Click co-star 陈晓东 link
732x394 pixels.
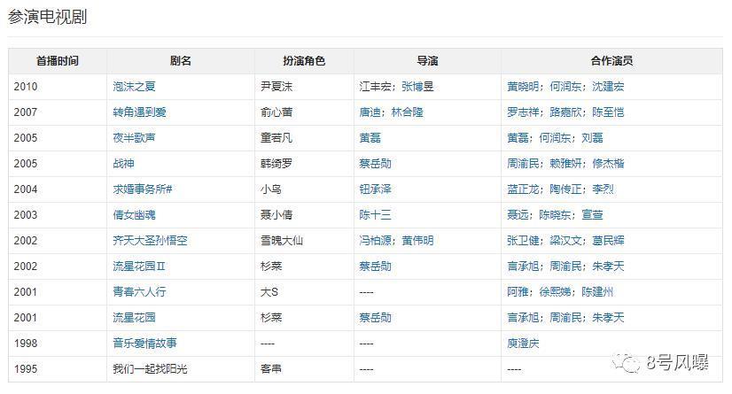555,214
